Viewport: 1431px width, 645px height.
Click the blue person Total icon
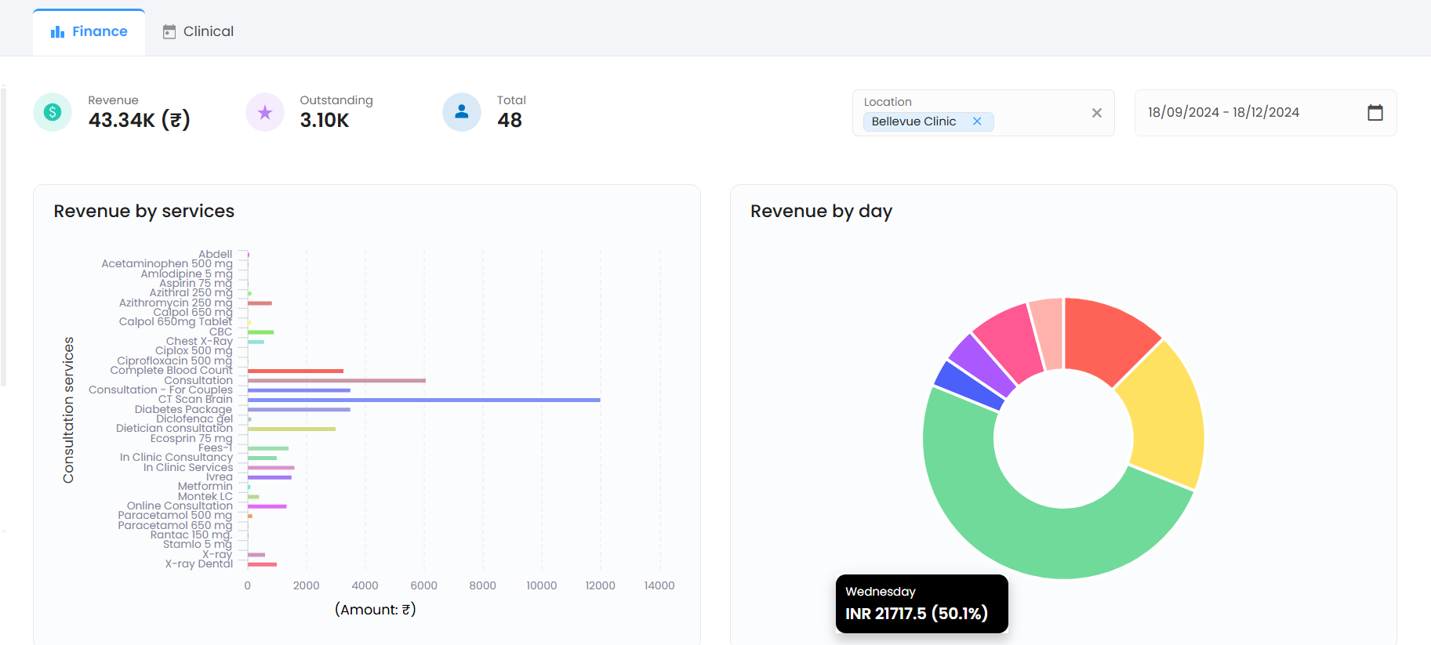[462, 112]
